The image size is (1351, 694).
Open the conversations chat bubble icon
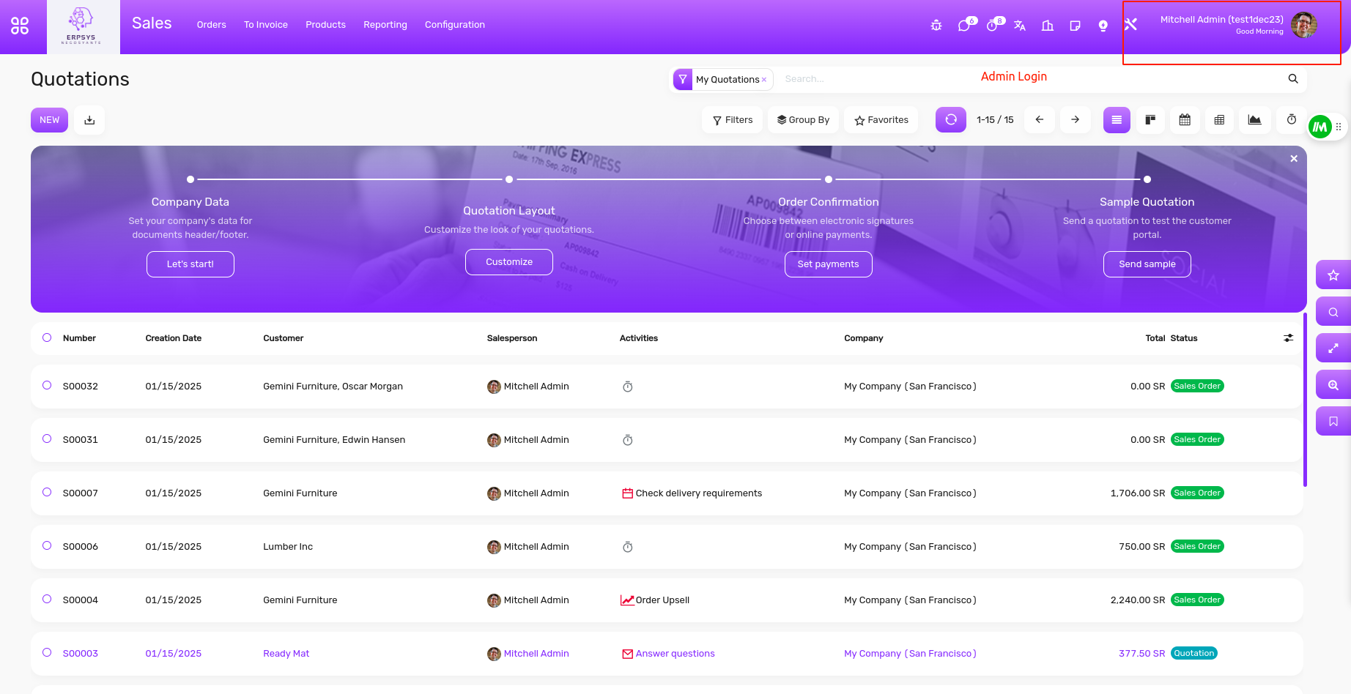pos(964,26)
